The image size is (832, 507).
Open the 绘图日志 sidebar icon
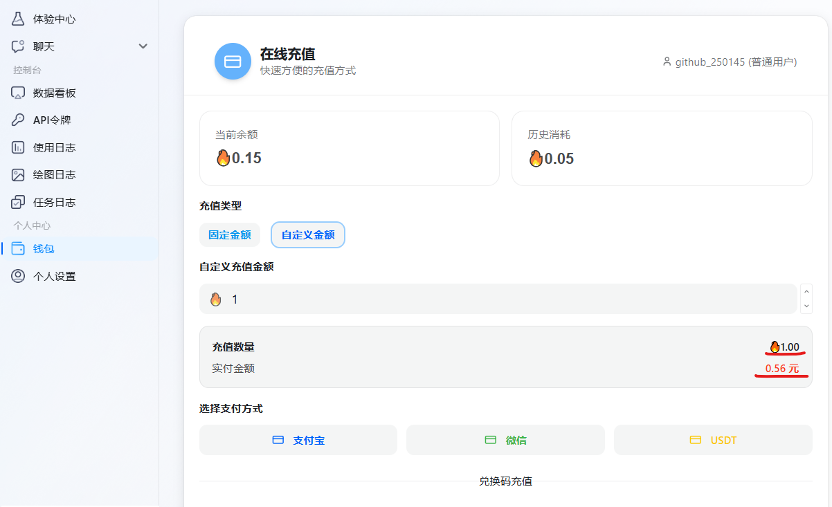coord(17,174)
